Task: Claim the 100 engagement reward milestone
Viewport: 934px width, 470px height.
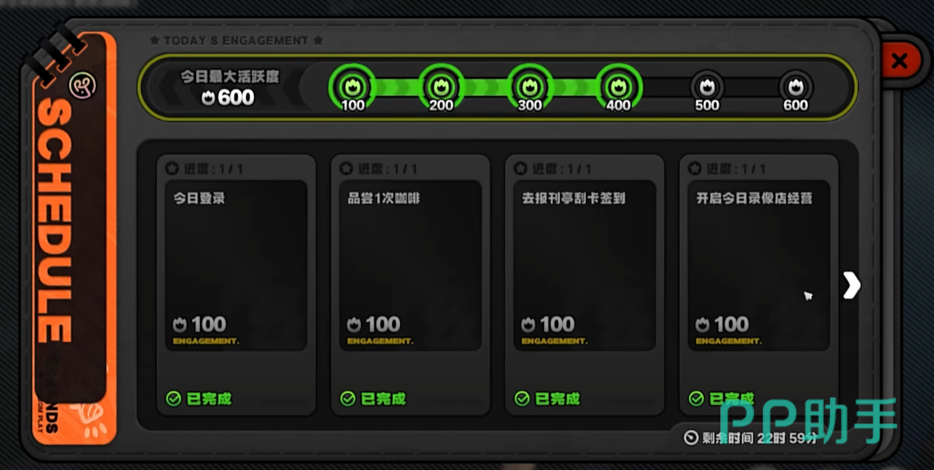Action: (353, 87)
